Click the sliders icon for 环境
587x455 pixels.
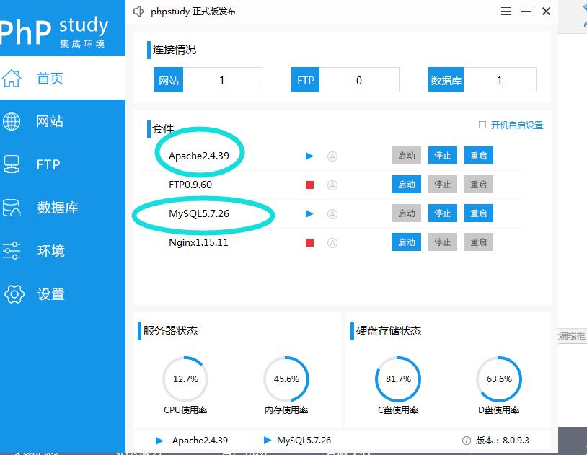(x=12, y=251)
